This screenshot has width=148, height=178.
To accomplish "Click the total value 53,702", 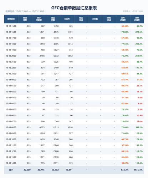I will tap(55, 170).
